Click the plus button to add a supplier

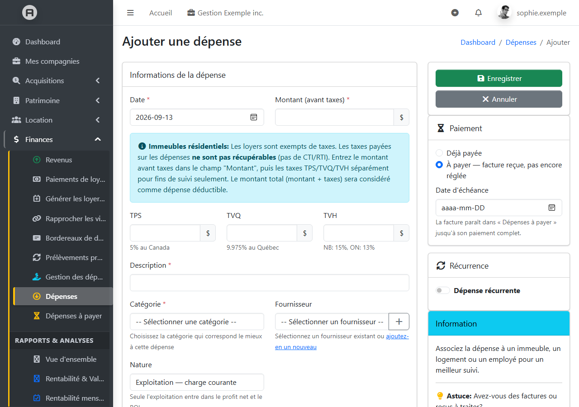click(399, 322)
